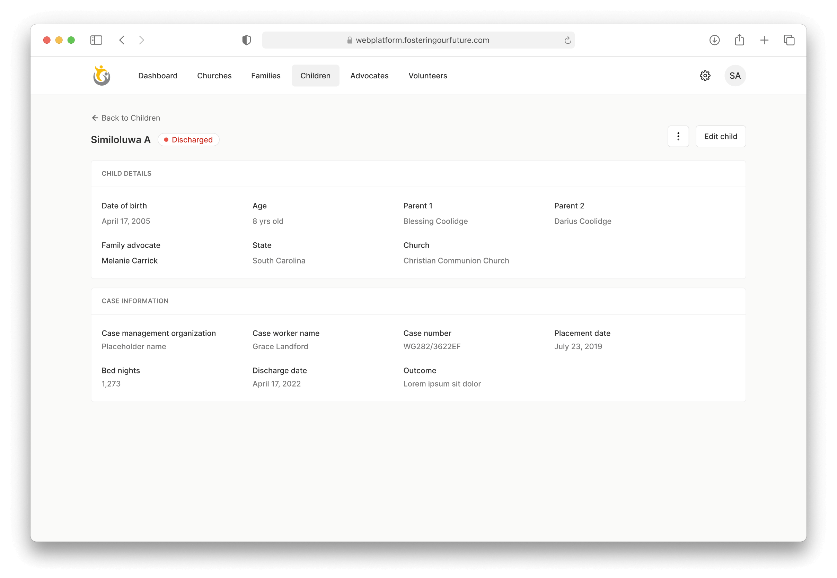
Task: Click the Fostering Our Future logo
Action: tap(102, 75)
